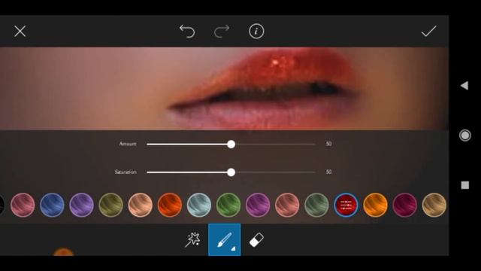Pick the violet swatch next to blue
This screenshot has height=271, width=481.
click(x=82, y=205)
